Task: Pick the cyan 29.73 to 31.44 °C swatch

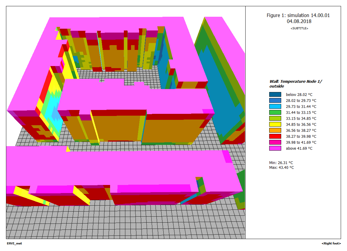Action: (275, 106)
